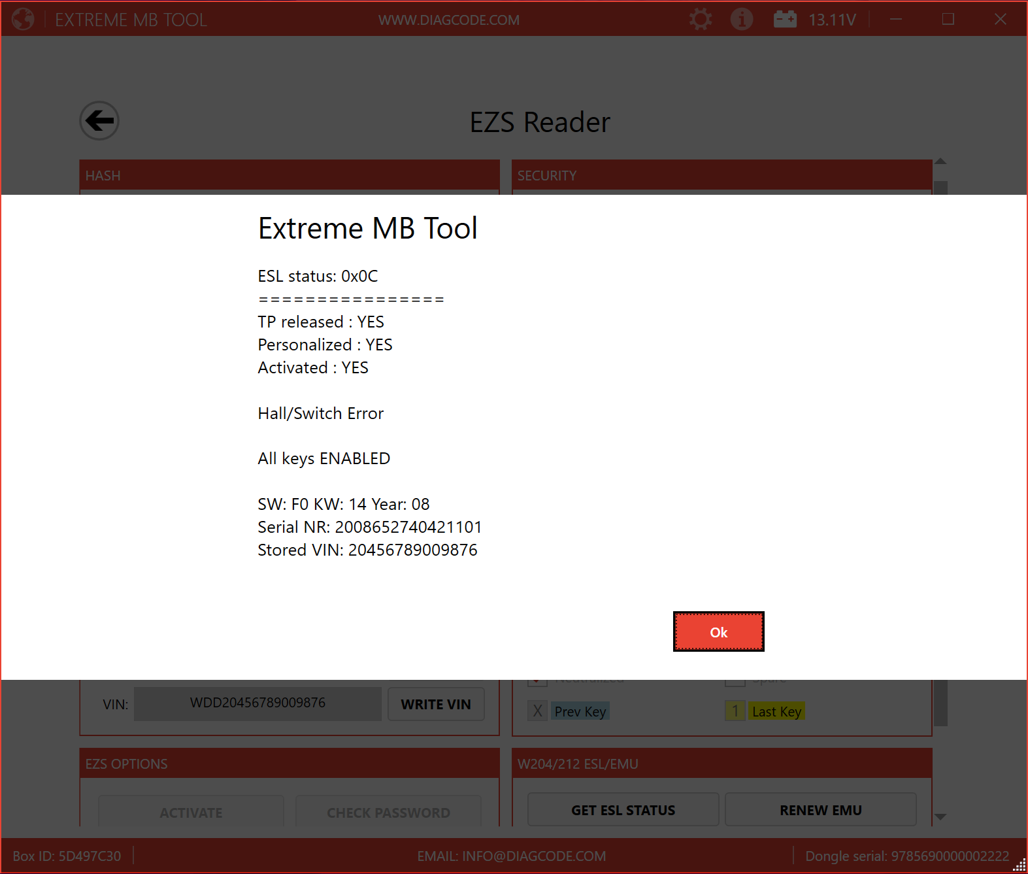Click the globe icon in title bar
The width and height of the screenshot is (1028, 874).
[x=23, y=20]
